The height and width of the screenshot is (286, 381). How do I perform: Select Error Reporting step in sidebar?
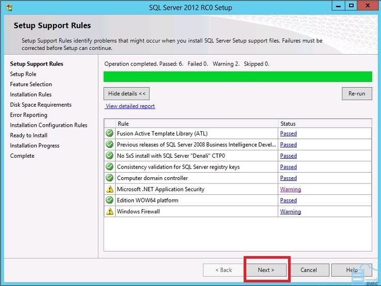click(x=28, y=115)
